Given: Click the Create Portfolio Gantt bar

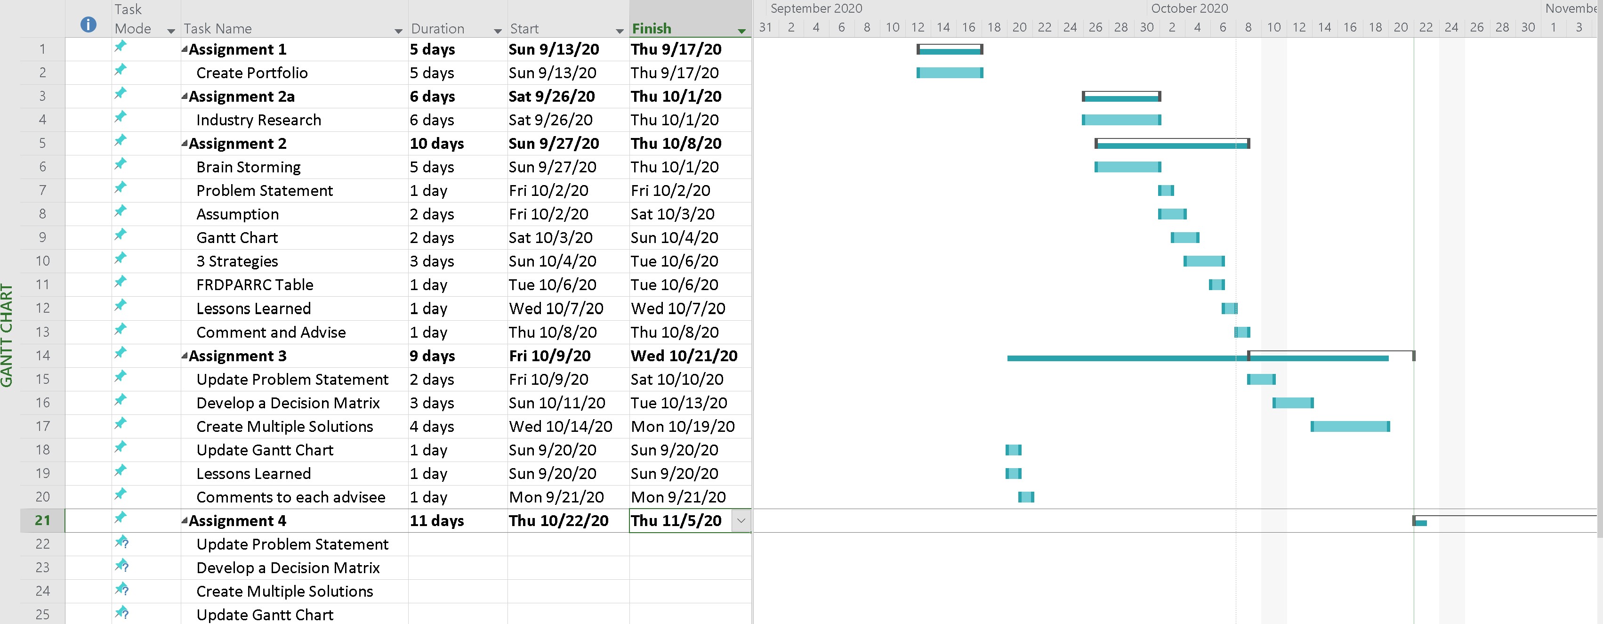Looking at the screenshot, I should pos(950,73).
